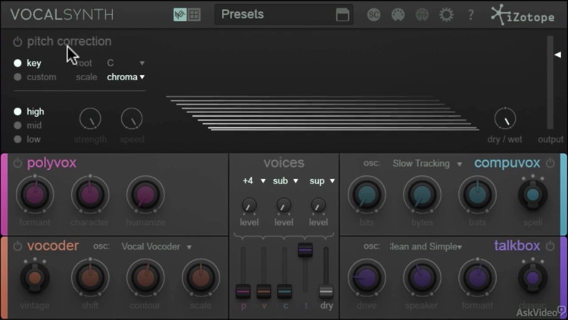This screenshot has height=320, width=568.
Task: Click the talkbox speaker knob
Action: pyautogui.click(x=422, y=278)
